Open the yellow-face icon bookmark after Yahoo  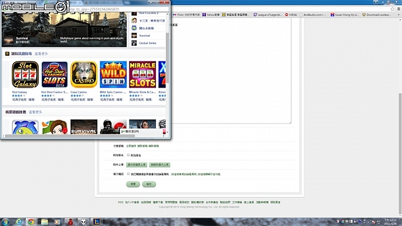click(235, 15)
